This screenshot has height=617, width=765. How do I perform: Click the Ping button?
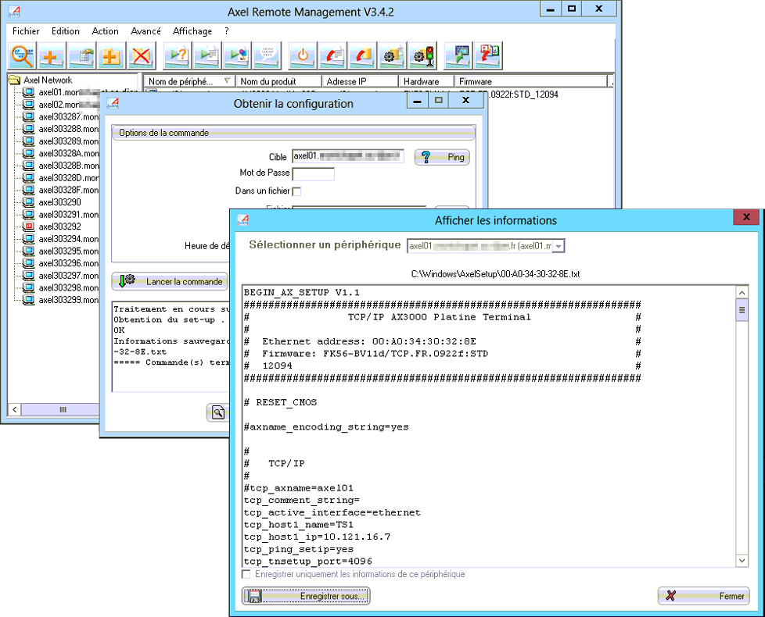pos(442,157)
